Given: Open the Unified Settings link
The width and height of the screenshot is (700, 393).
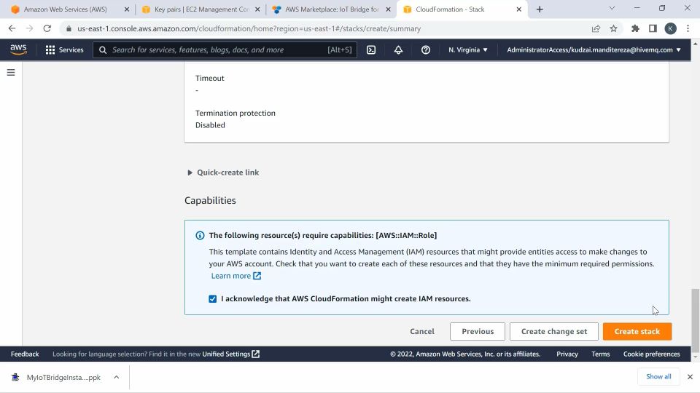Looking at the screenshot, I should click(x=231, y=354).
